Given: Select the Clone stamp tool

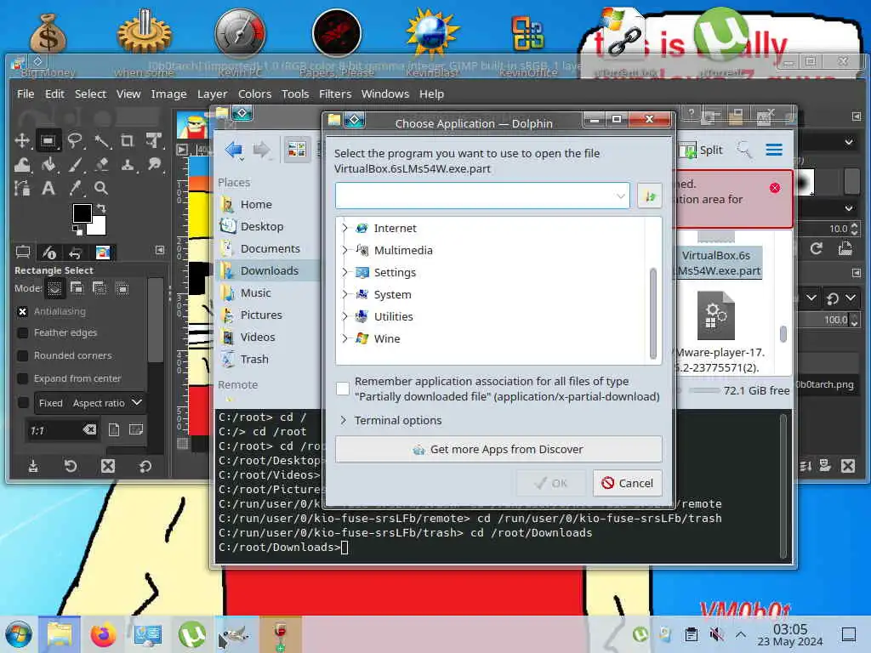Looking at the screenshot, I should [128, 164].
